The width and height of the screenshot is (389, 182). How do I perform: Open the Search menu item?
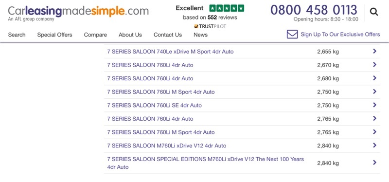17,35
